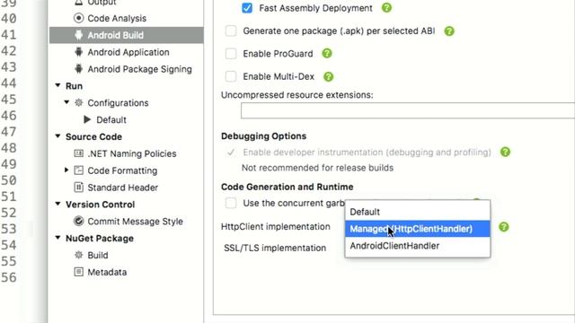Screen dimensions: 575x323
Task: Choose Managed (HttpClientHandler) option
Action: 417,229
